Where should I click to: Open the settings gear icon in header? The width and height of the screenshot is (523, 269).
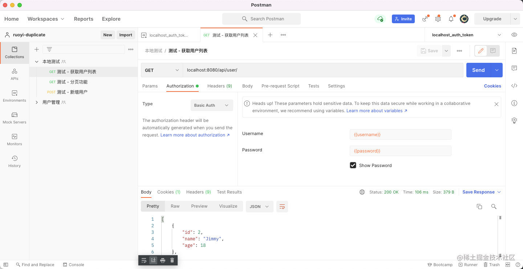click(438, 19)
